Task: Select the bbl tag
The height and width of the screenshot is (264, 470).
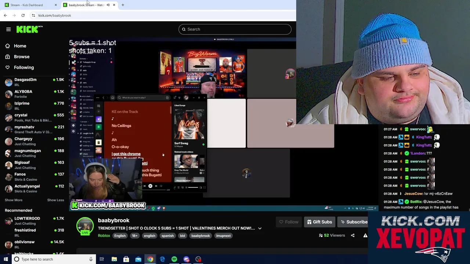Action: coord(182,236)
